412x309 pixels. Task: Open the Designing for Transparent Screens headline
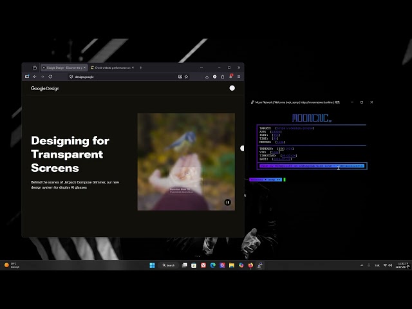click(70, 154)
